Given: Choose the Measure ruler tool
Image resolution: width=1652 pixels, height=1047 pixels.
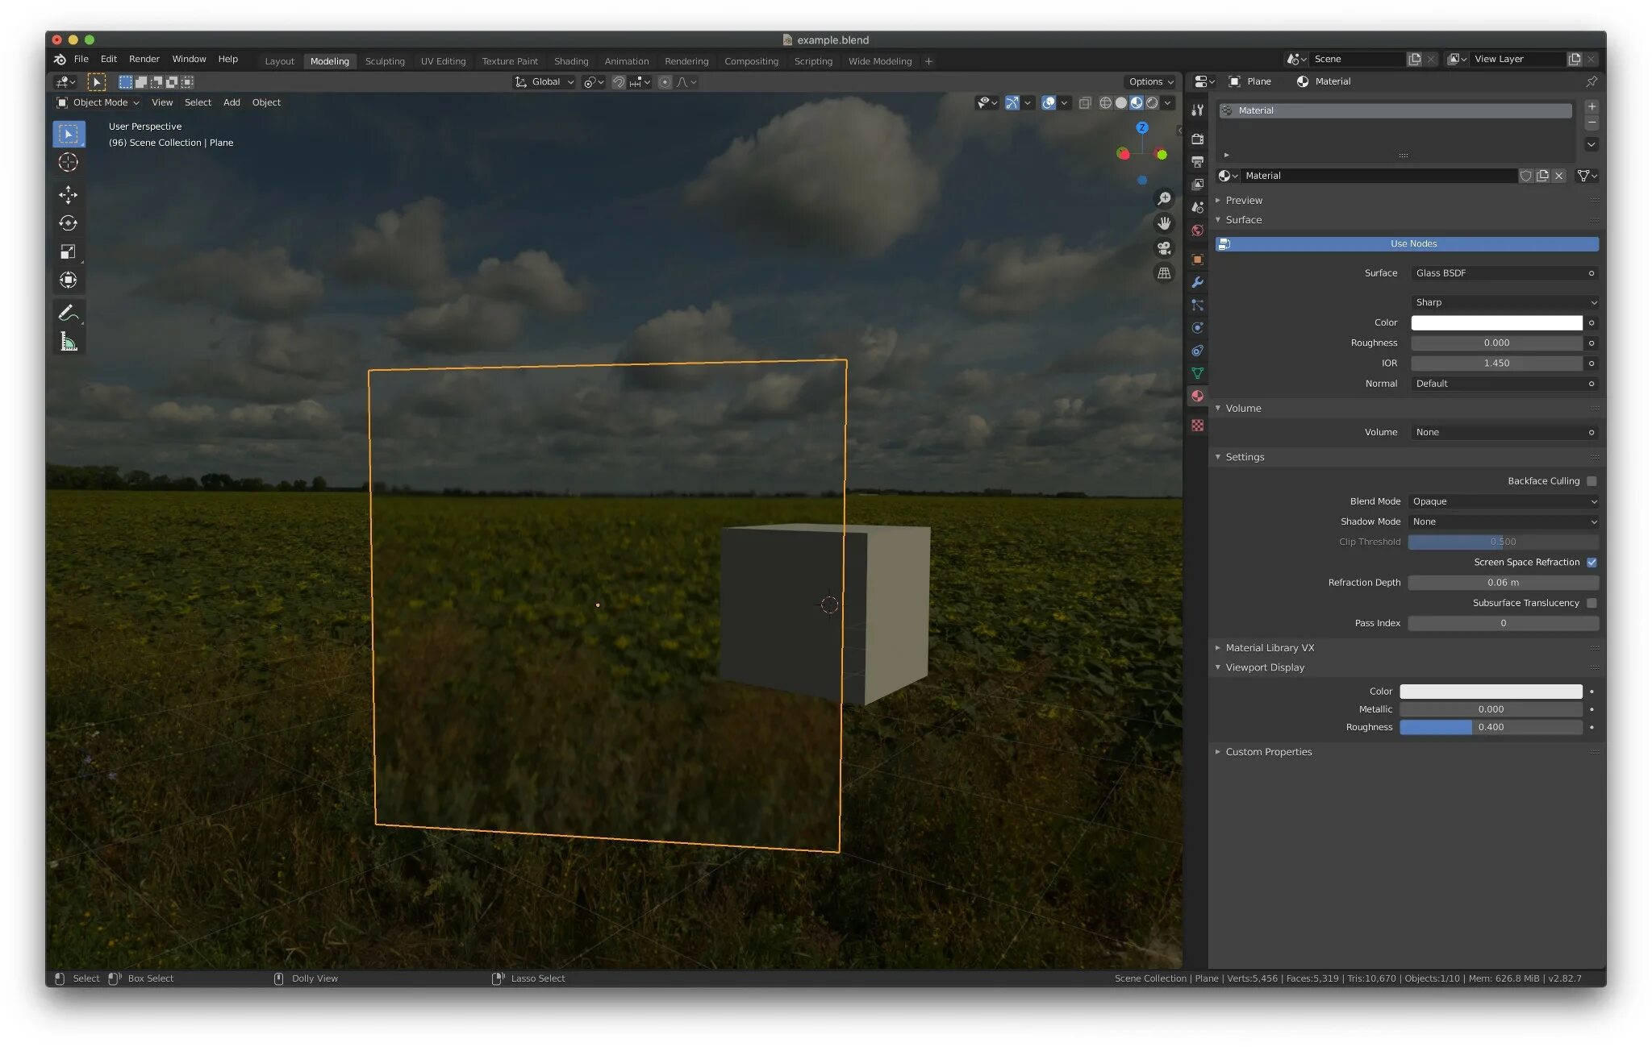Looking at the screenshot, I should 69,342.
